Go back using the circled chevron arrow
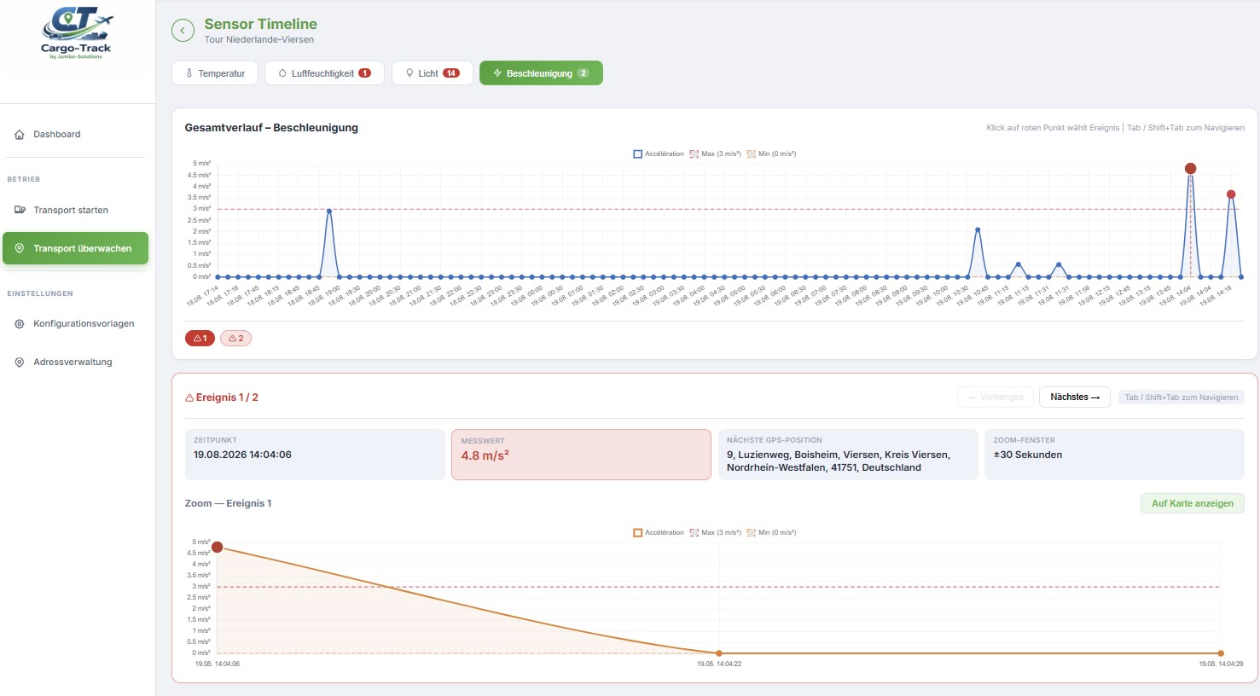 [183, 31]
